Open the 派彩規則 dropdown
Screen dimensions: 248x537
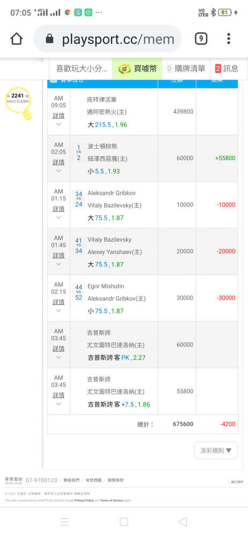coord(216,451)
